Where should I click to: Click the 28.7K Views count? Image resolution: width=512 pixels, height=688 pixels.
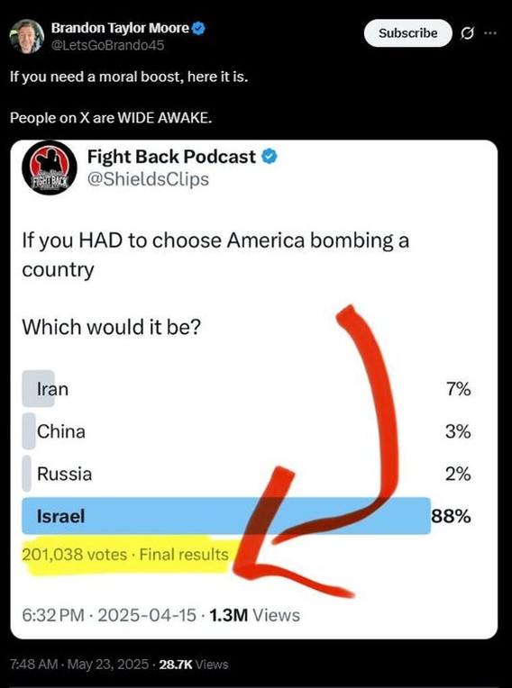(x=194, y=664)
